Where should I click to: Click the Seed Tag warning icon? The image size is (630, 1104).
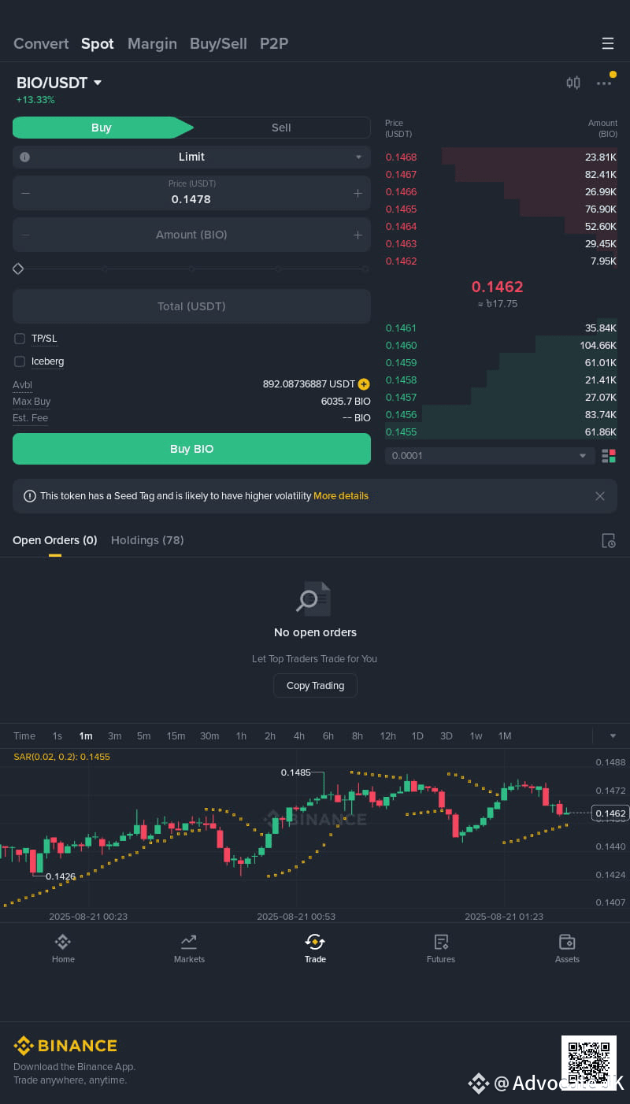30,496
